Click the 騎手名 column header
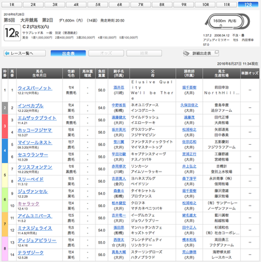Viewport: 261px width, 262px height. (119, 73)
